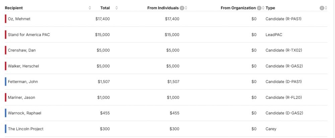This screenshot has height=138, width=335.
Task: Click the From Organization info icon
Action: (x=259, y=8)
